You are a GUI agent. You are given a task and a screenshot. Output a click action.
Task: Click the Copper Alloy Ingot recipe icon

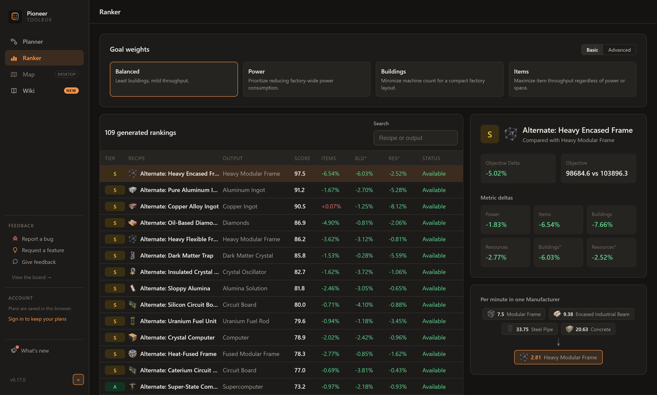[x=133, y=206]
